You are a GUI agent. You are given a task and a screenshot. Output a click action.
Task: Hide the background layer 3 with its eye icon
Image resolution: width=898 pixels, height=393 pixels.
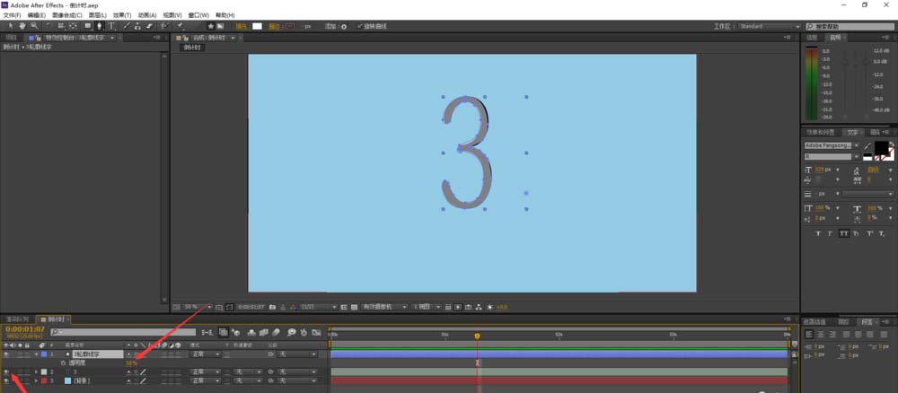pyautogui.click(x=5, y=380)
